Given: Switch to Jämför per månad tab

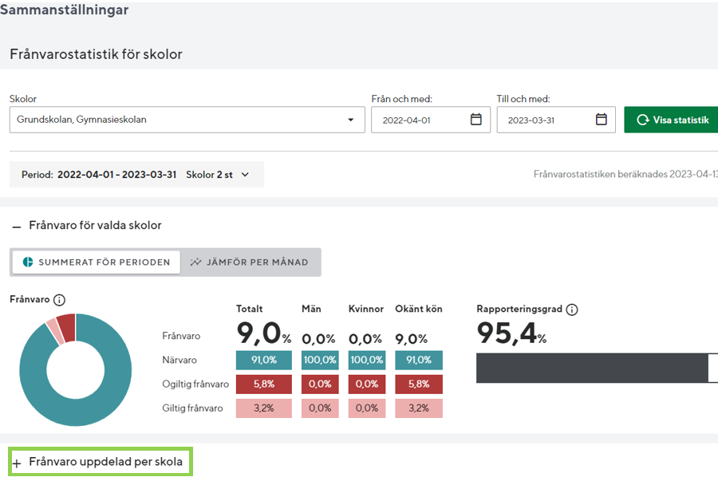Looking at the screenshot, I should (250, 262).
